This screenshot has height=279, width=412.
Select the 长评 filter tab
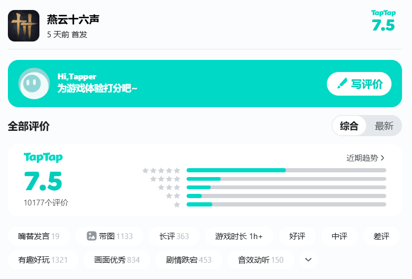[x=174, y=236]
